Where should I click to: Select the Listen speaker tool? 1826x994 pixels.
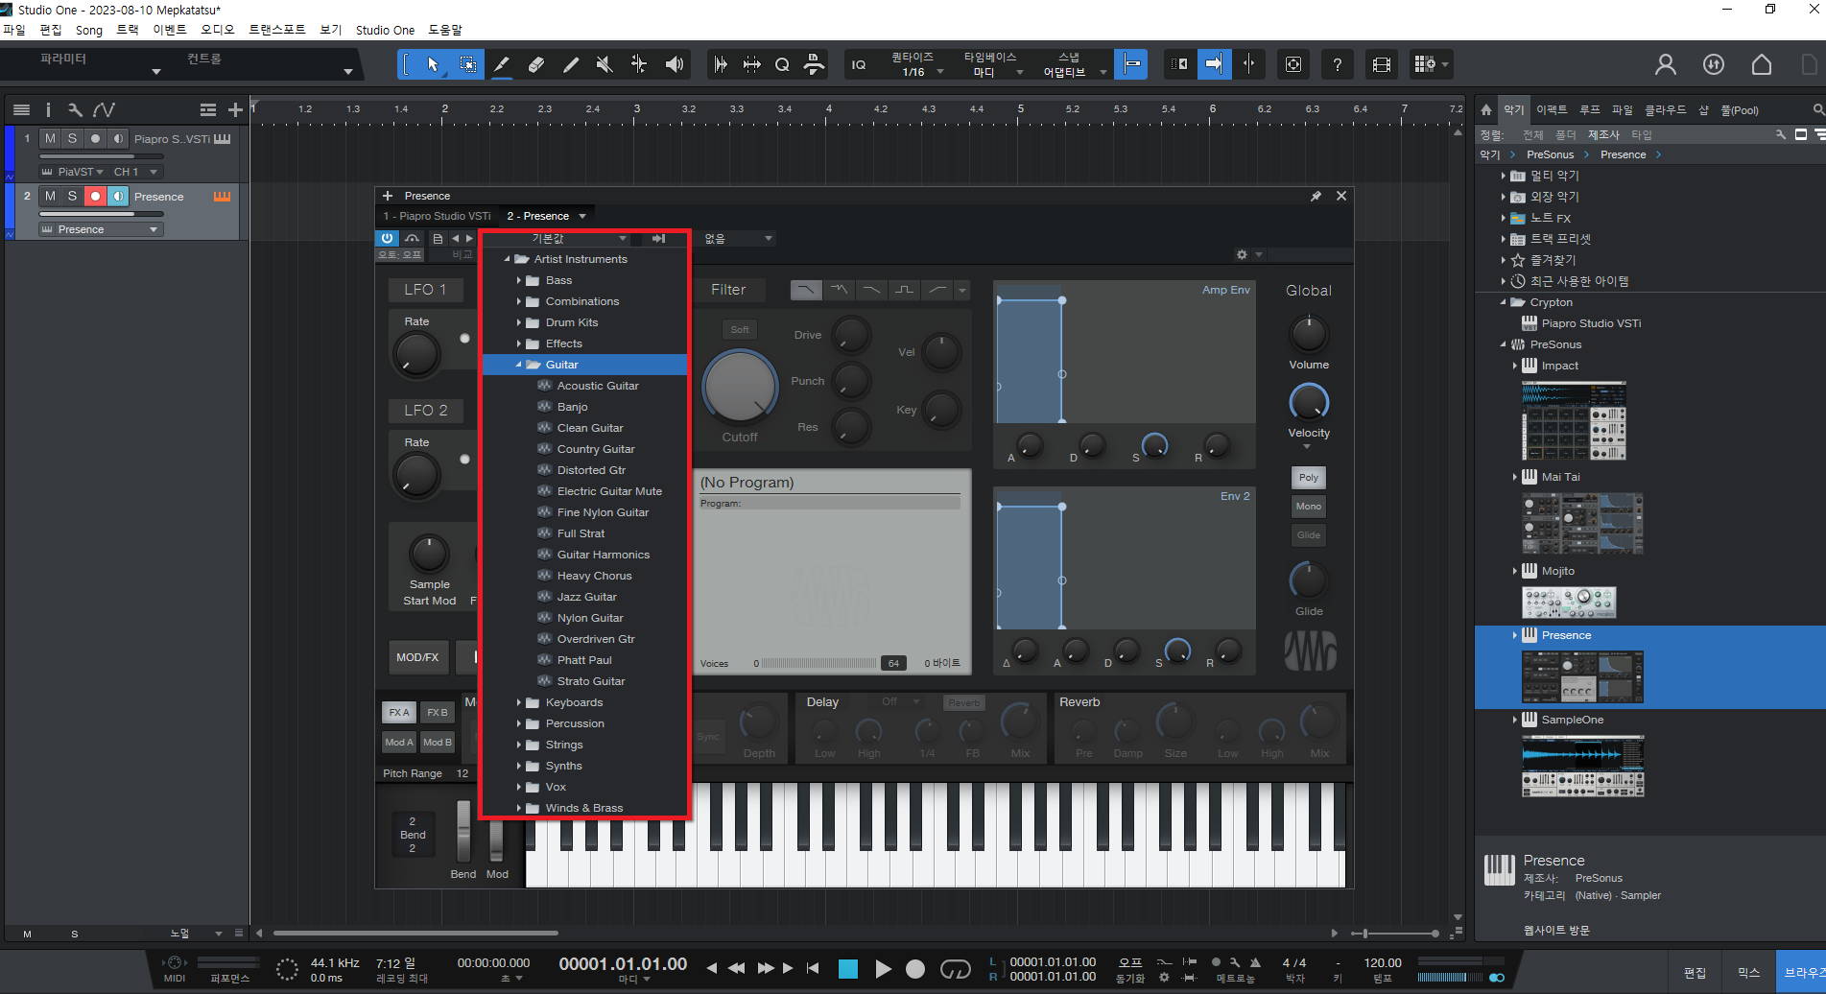675,64
